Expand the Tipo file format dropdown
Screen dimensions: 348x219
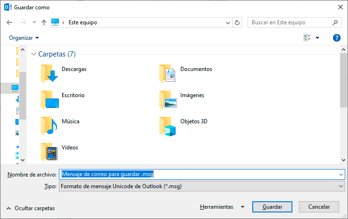click(340, 186)
